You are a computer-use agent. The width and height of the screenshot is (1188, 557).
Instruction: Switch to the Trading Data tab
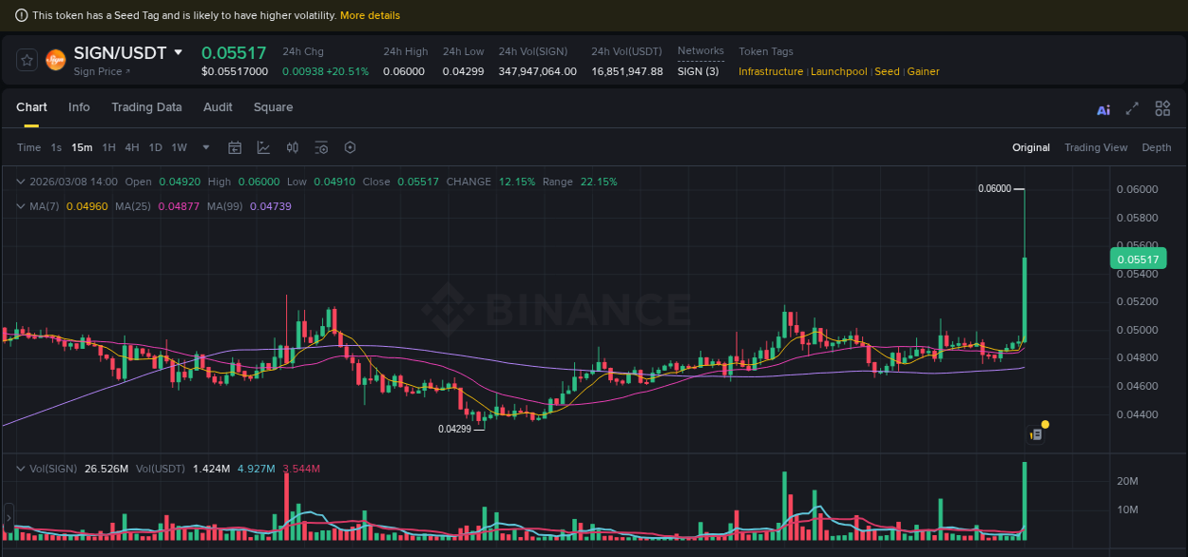(x=146, y=107)
